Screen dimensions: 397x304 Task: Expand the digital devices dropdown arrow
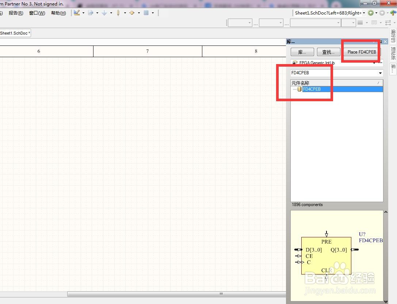click(x=125, y=13)
